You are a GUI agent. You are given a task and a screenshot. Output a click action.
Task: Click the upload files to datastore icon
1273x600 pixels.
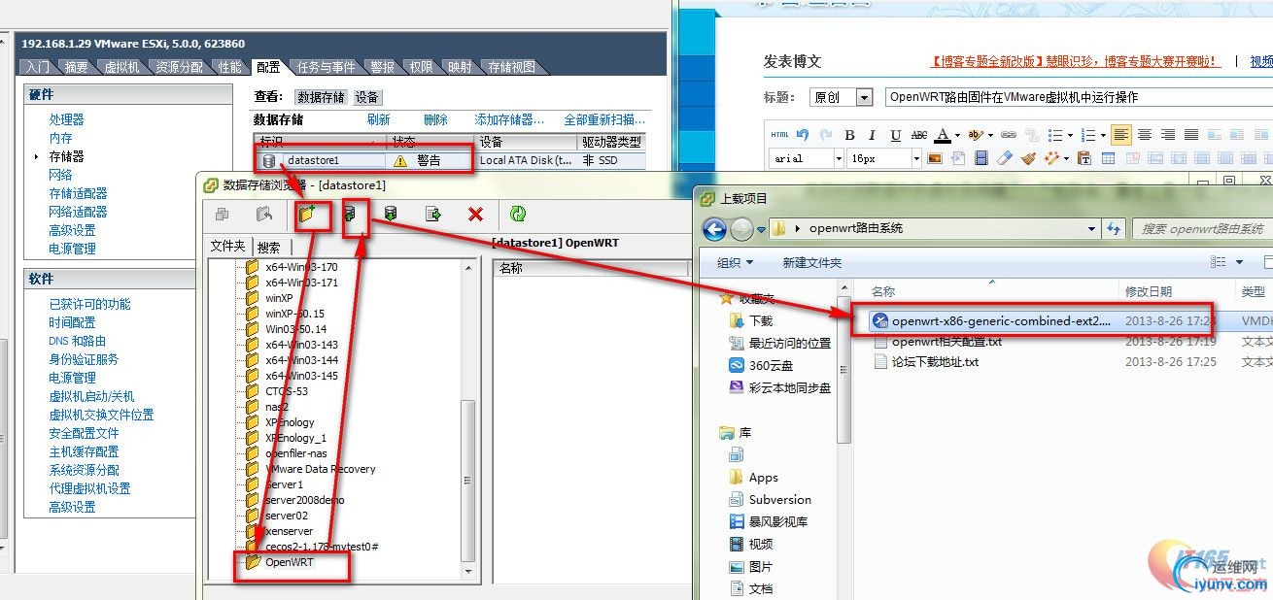coord(351,214)
